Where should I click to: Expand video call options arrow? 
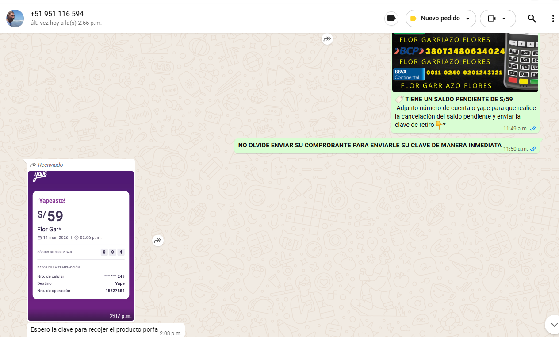point(504,19)
